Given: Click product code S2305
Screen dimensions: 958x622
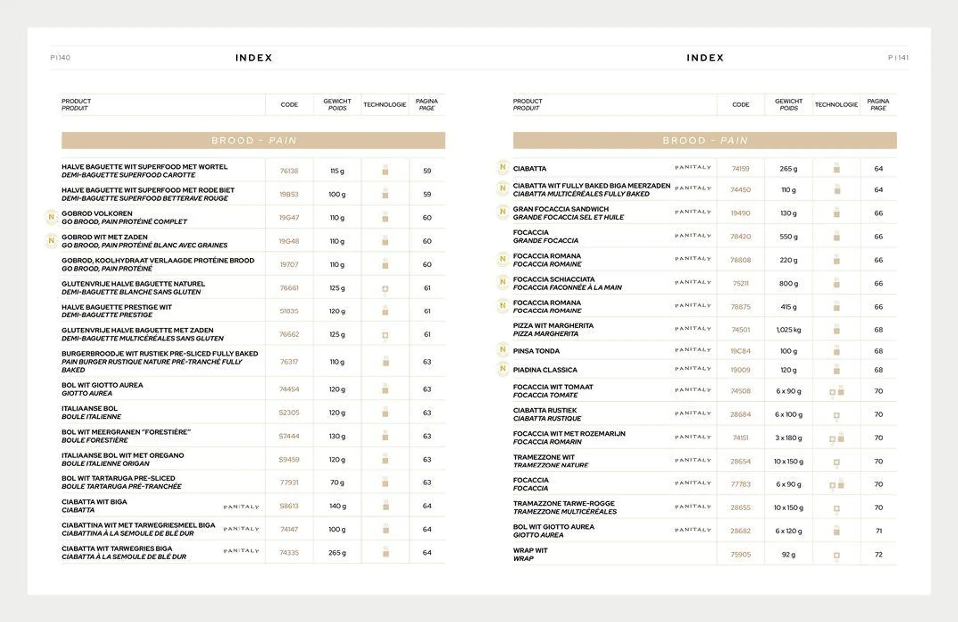Looking at the screenshot, I should (x=289, y=413).
